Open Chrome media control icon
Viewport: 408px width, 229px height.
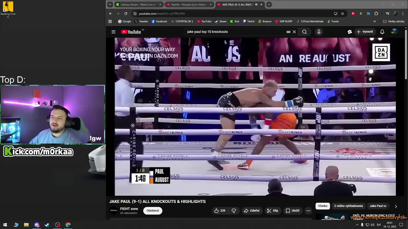click(387, 13)
